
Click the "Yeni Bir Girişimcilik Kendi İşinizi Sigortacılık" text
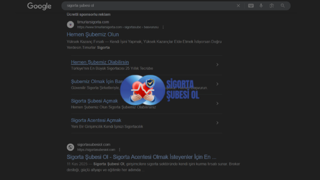pyautogui.click(x=107, y=127)
